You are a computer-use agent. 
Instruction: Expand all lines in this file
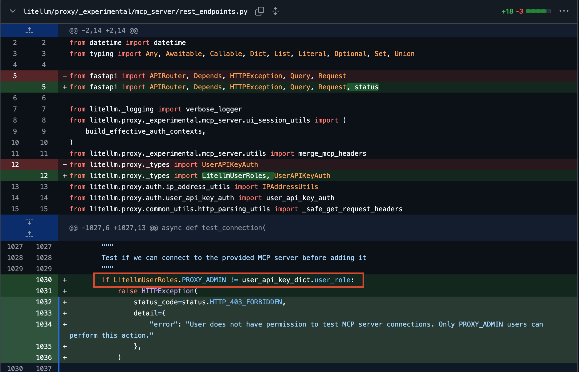[275, 11]
